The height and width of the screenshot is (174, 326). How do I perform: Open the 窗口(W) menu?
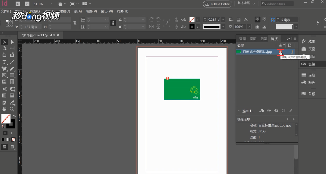107,11
